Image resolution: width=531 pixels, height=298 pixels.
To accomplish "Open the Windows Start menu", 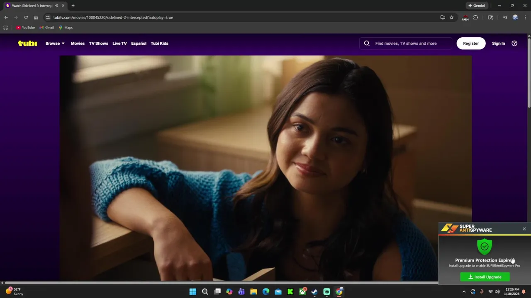I will 192,292.
